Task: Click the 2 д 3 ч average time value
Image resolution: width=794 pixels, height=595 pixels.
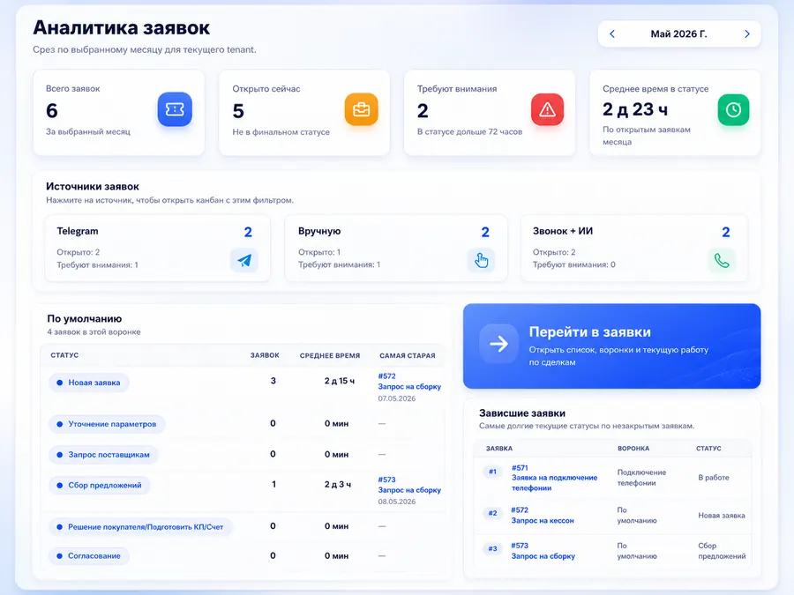Action: tap(338, 484)
